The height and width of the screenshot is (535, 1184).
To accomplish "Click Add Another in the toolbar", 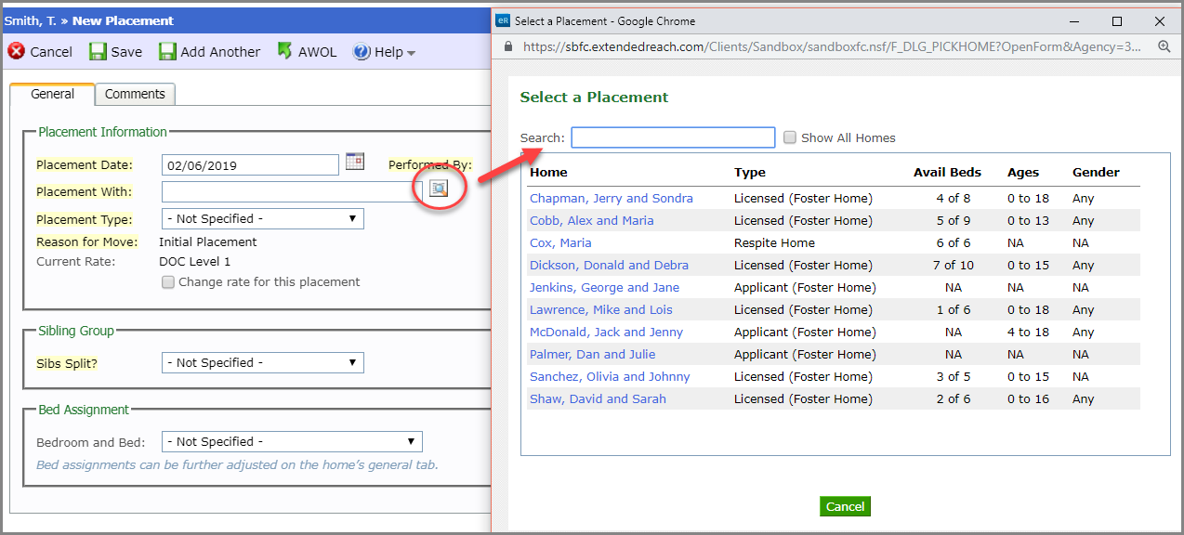I will pos(220,52).
